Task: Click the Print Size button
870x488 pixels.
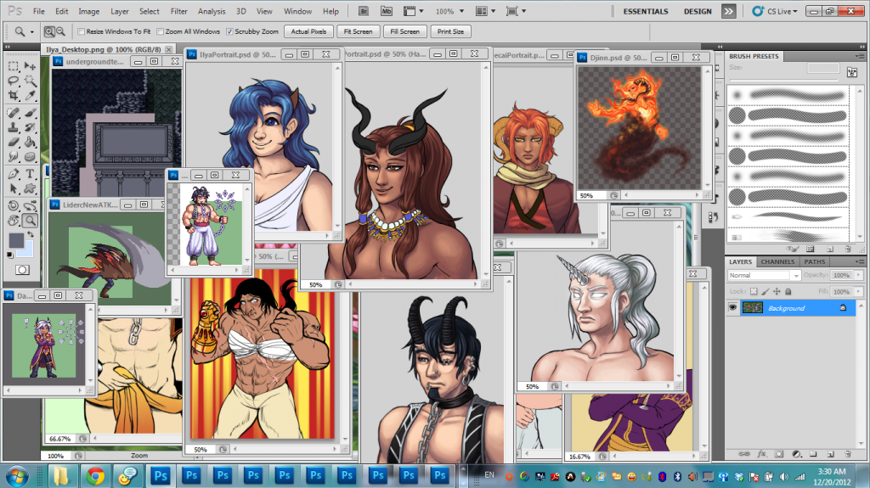Action: pyautogui.click(x=450, y=31)
